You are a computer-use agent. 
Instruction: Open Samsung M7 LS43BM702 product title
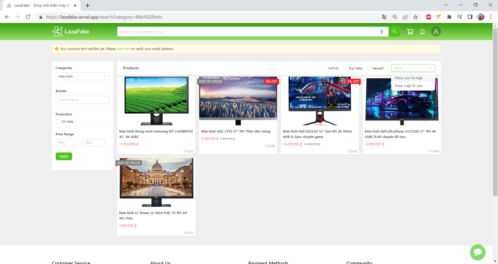156,134
